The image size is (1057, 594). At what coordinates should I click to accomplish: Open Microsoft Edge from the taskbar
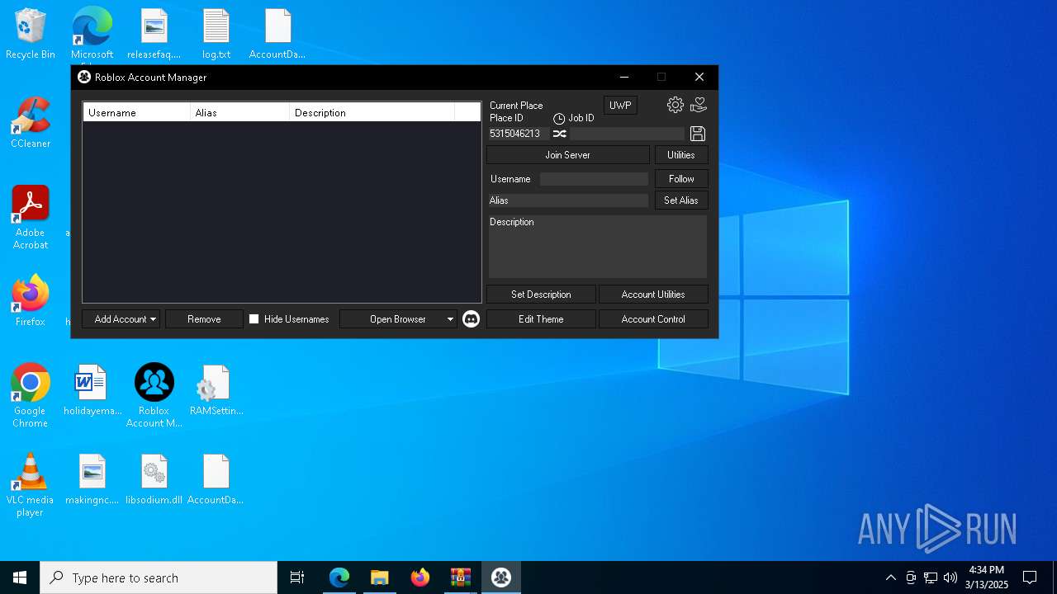[339, 577]
